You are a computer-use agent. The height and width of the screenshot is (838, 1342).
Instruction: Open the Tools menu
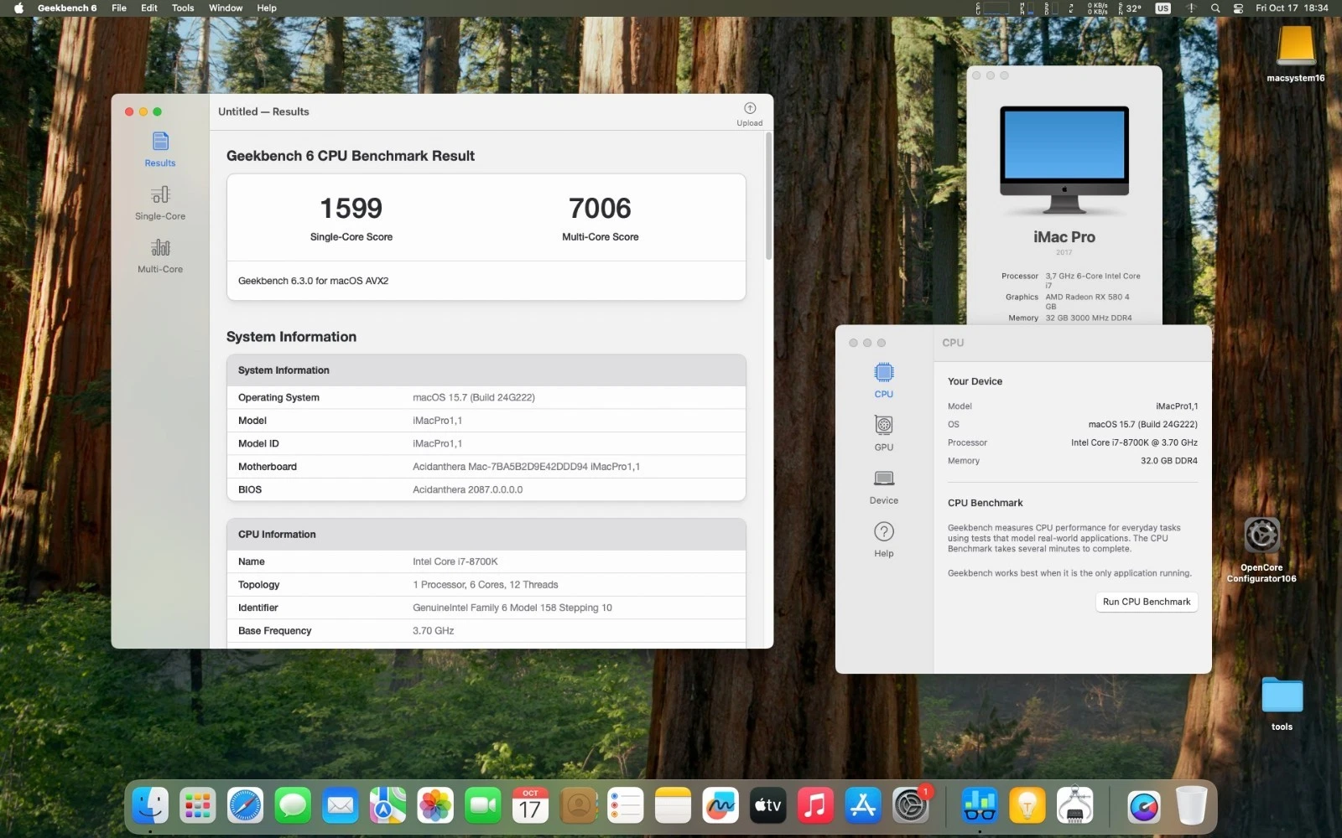(x=183, y=8)
